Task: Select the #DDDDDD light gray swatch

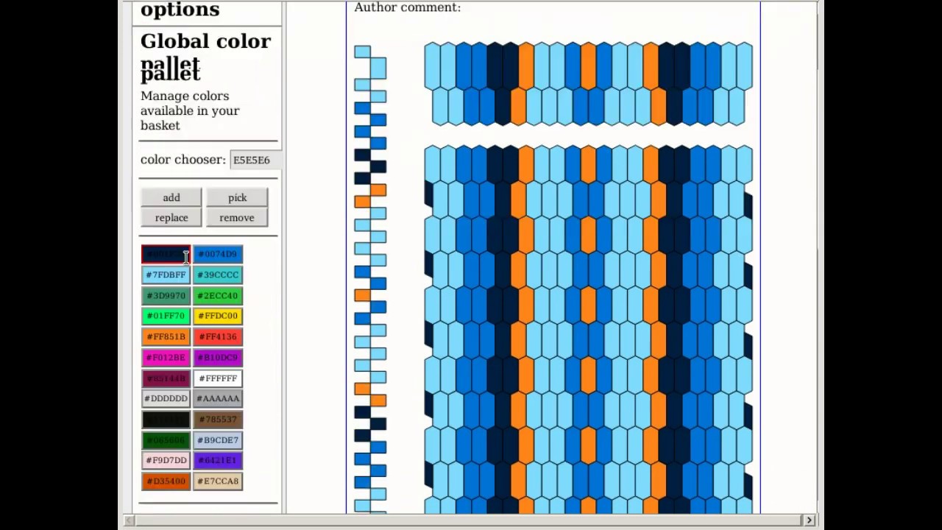Action: 166,398
